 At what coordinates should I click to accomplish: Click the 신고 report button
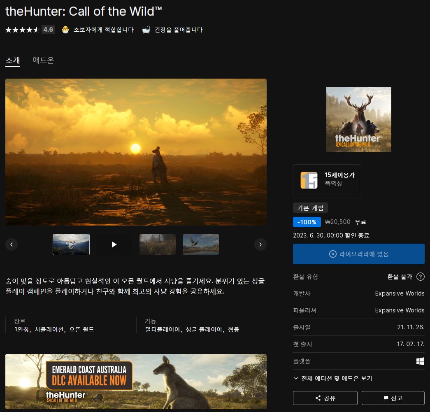point(393,398)
